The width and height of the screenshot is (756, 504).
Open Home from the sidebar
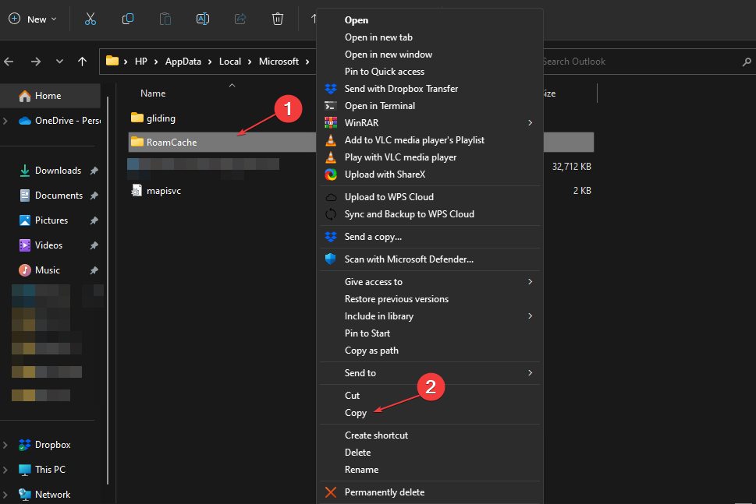coord(47,95)
